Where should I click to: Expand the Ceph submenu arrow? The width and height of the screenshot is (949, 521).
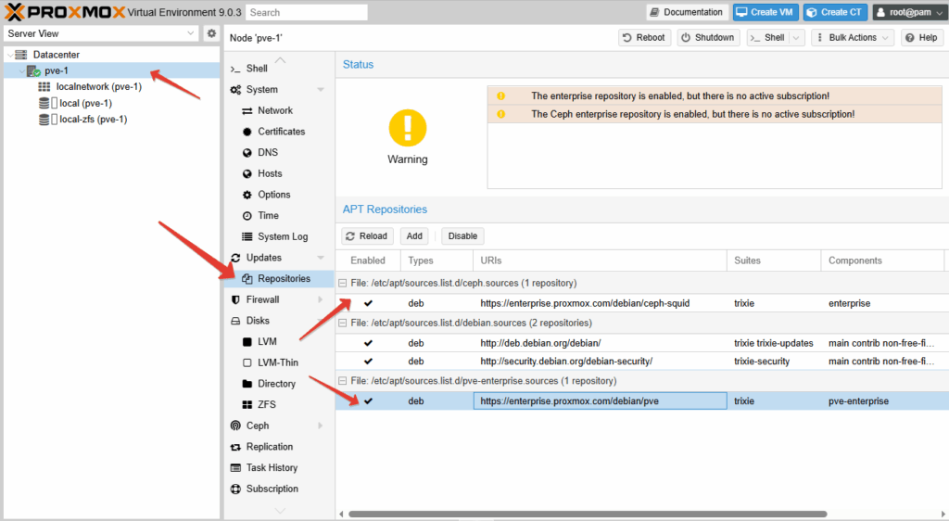(320, 426)
